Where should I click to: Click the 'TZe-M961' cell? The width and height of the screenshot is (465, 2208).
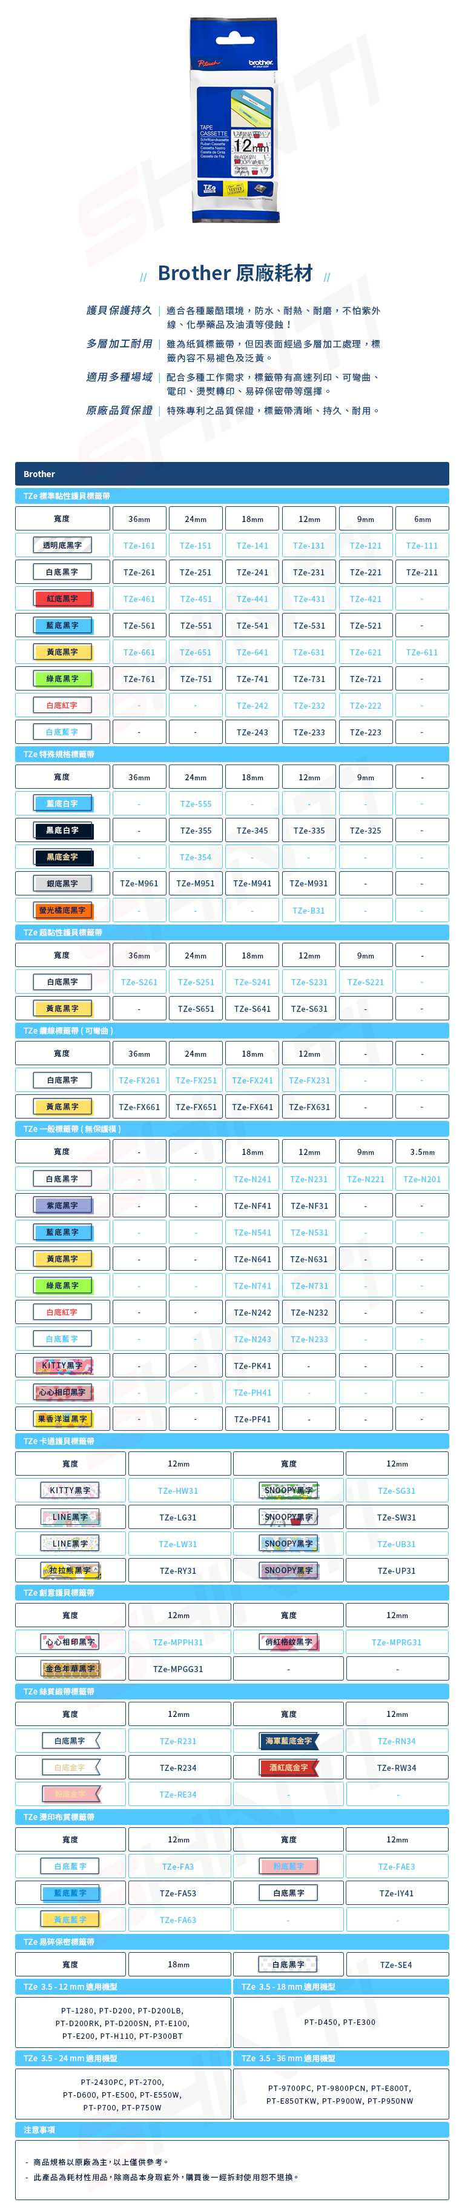coord(139,884)
